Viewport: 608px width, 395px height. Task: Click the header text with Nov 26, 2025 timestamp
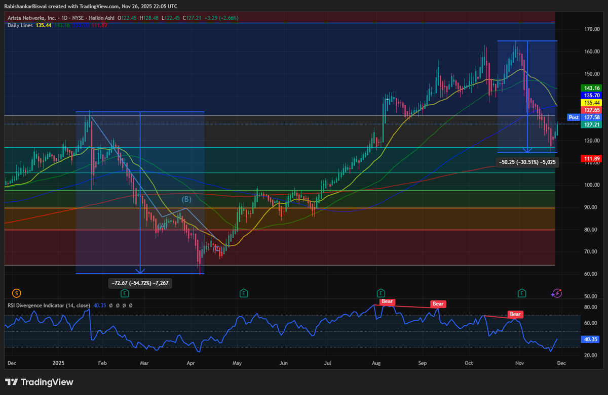pyautogui.click(x=91, y=6)
